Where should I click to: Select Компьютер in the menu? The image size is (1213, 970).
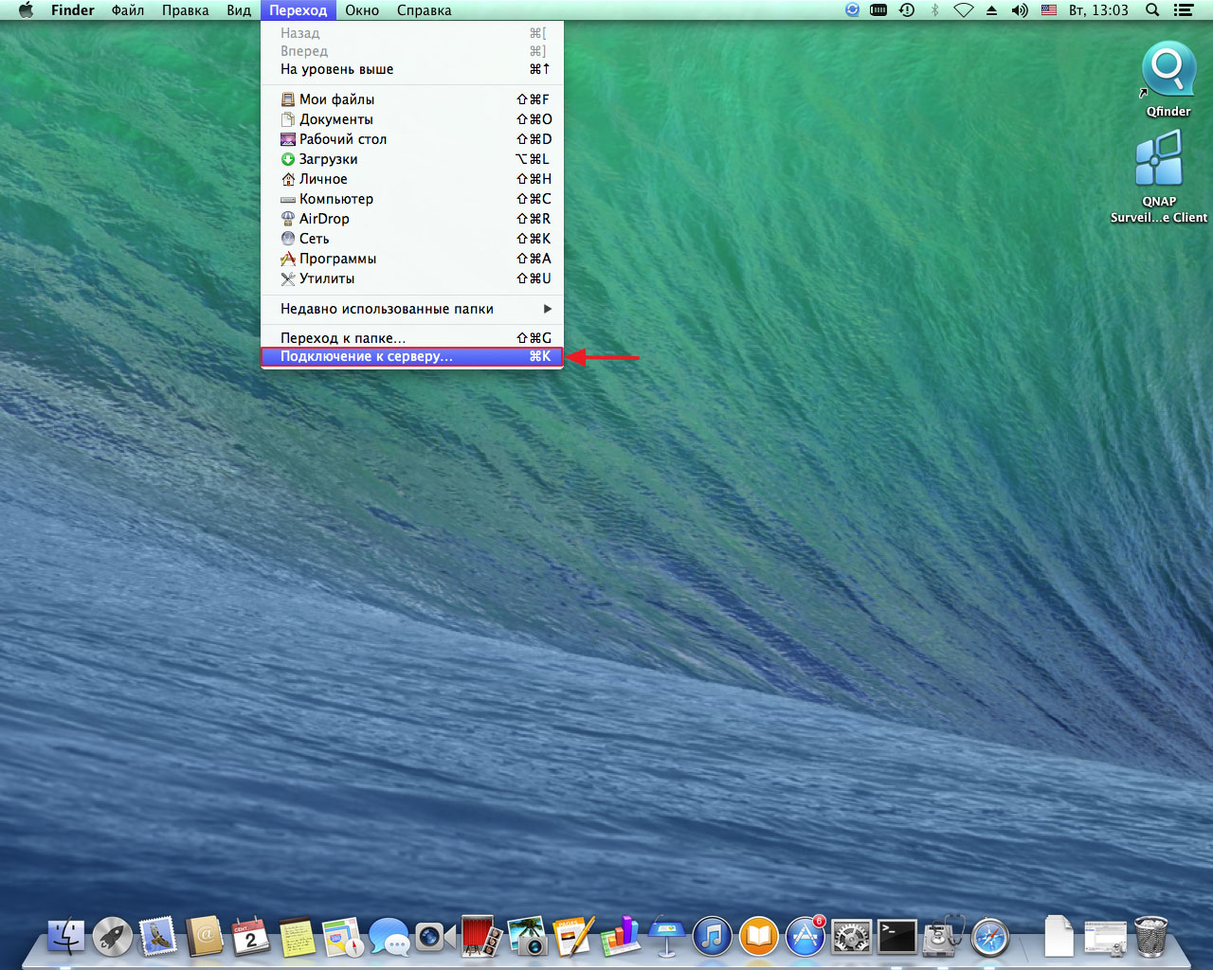pyautogui.click(x=412, y=199)
